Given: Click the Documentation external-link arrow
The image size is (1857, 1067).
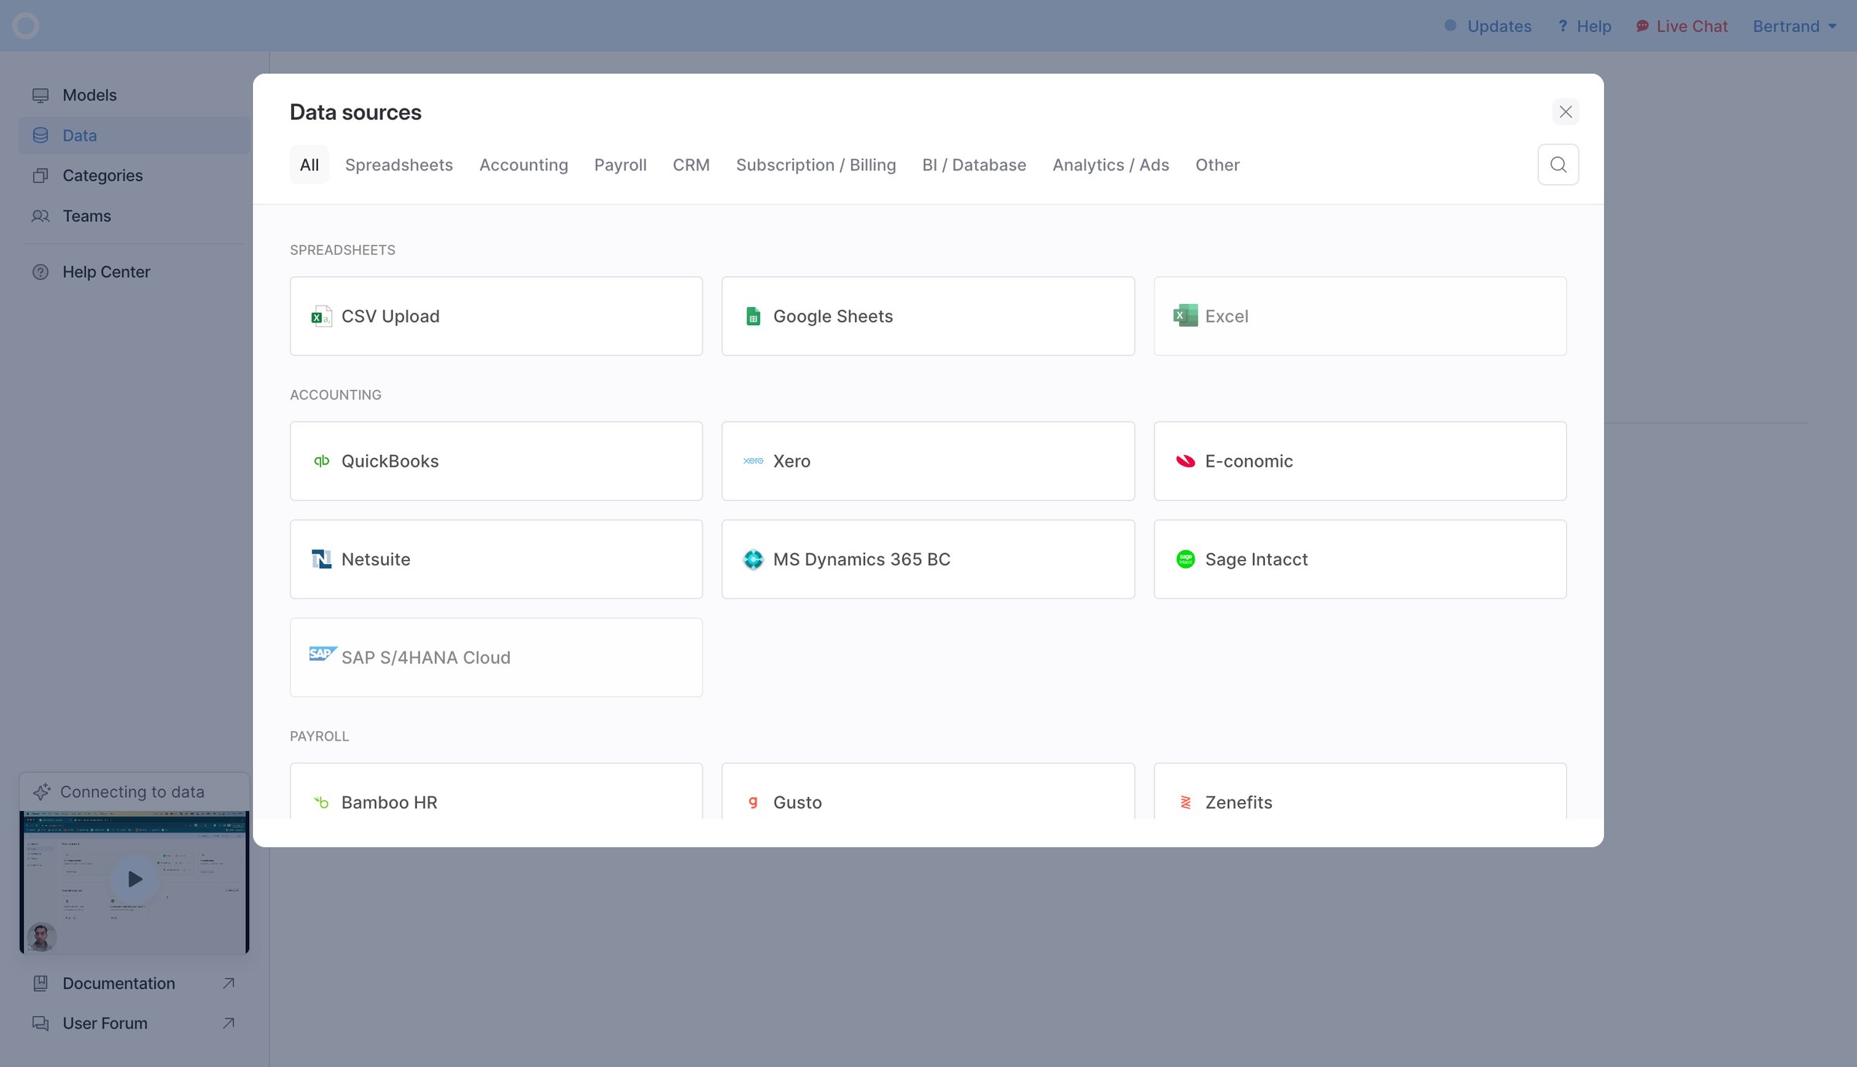Looking at the screenshot, I should pos(228,983).
